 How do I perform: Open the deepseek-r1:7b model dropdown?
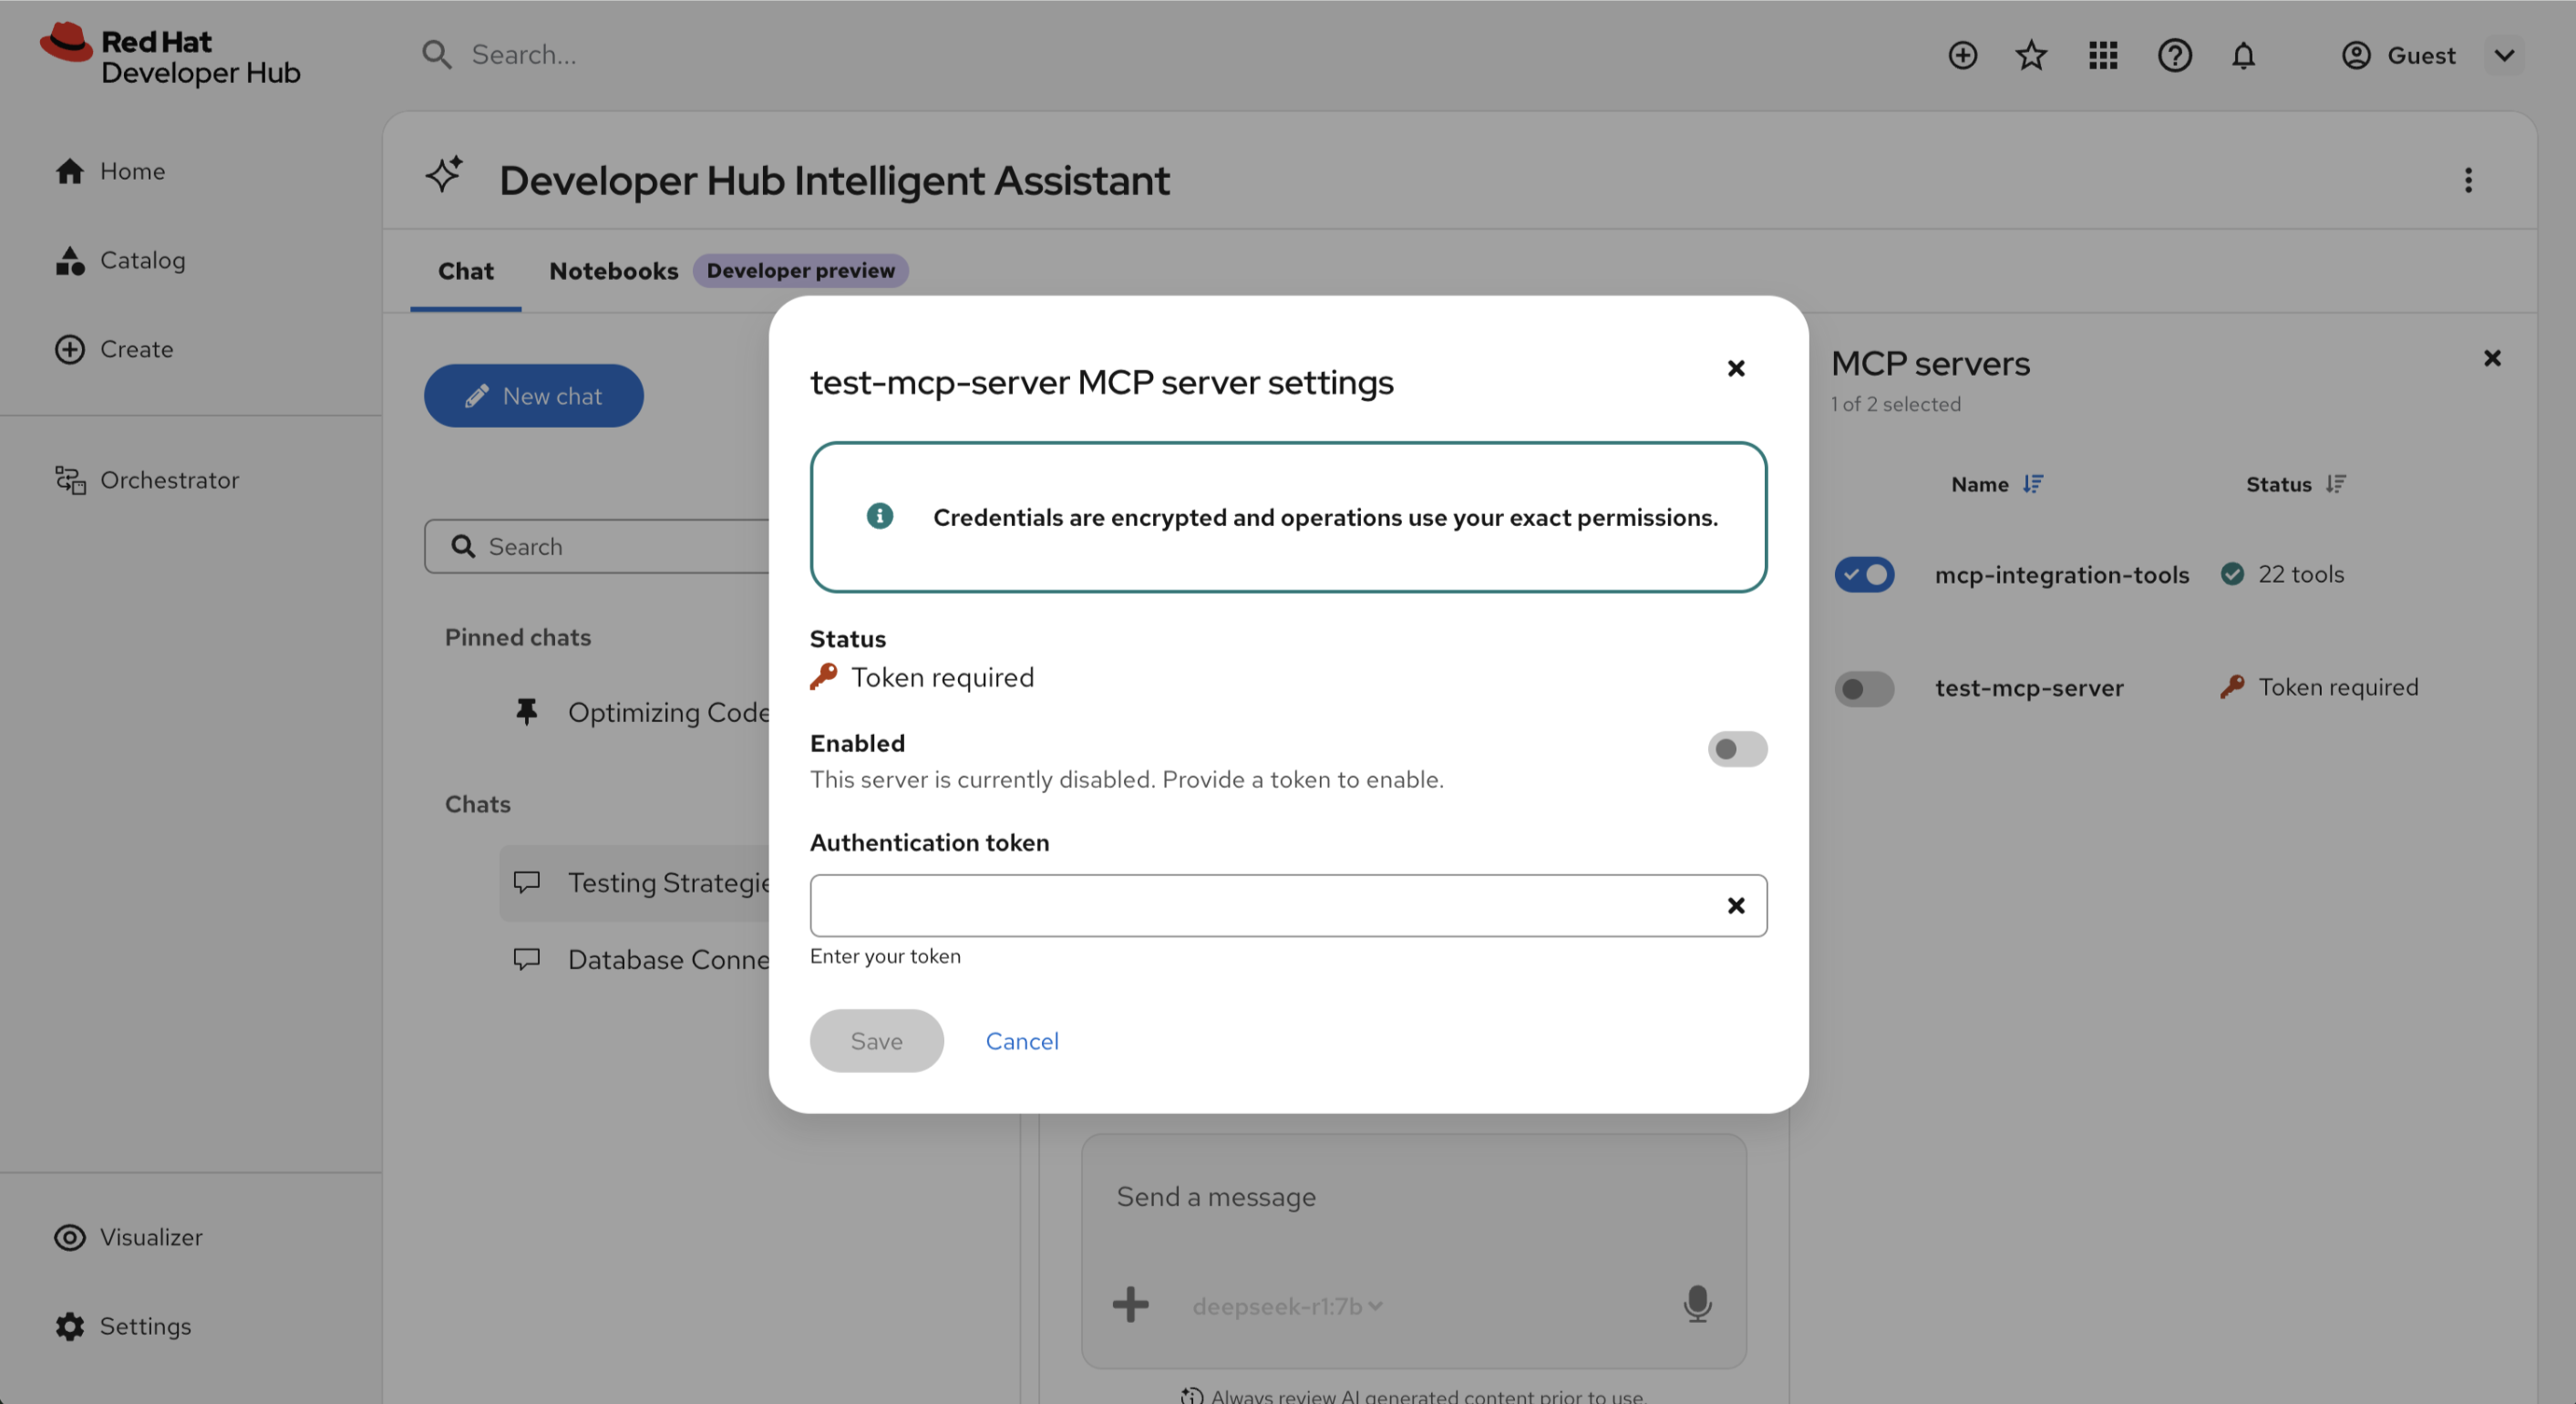point(1287,1306)
